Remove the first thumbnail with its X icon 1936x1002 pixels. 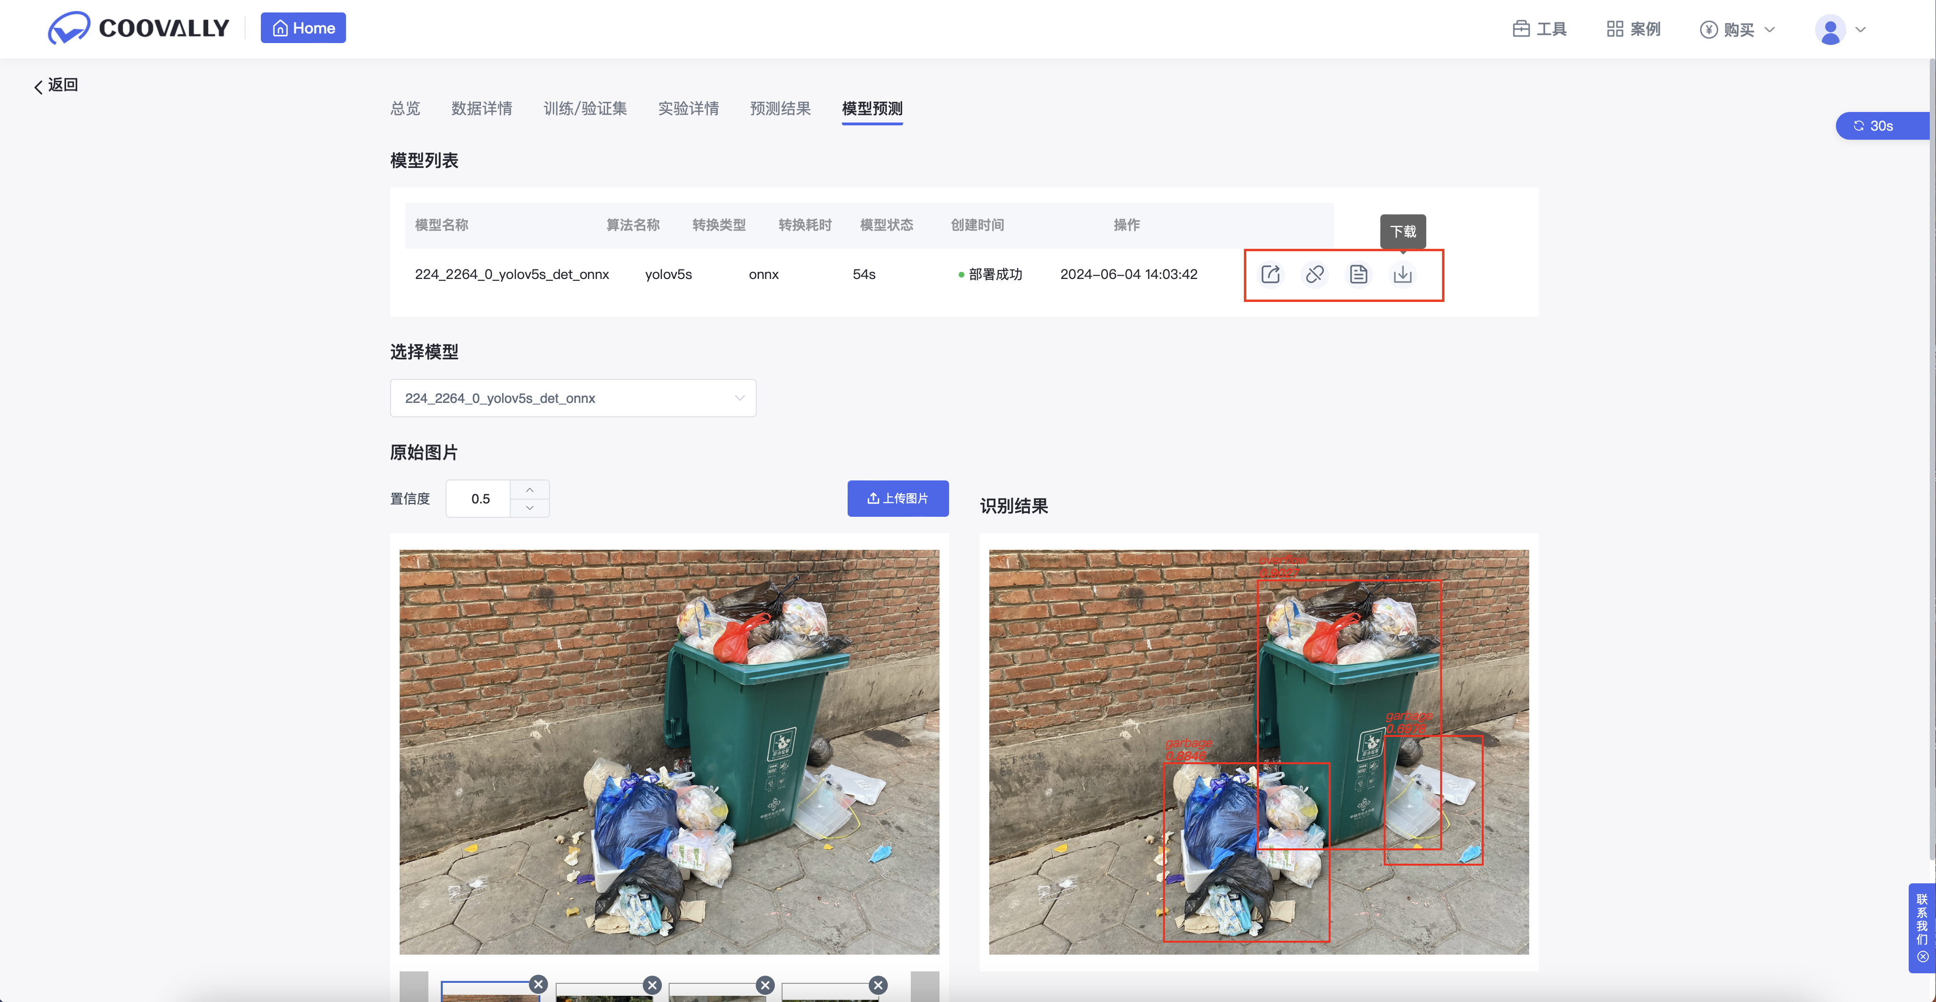click(538, 984)
